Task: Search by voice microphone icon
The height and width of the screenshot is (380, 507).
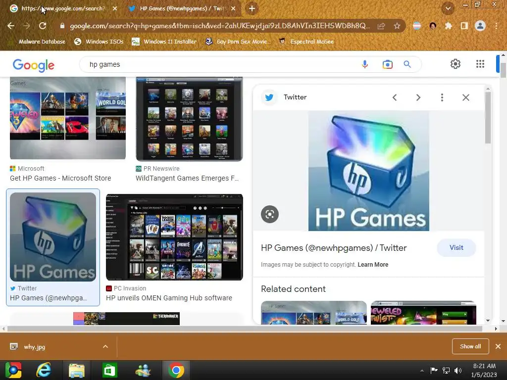Action: pyautogui.click(x=365, y=64)
